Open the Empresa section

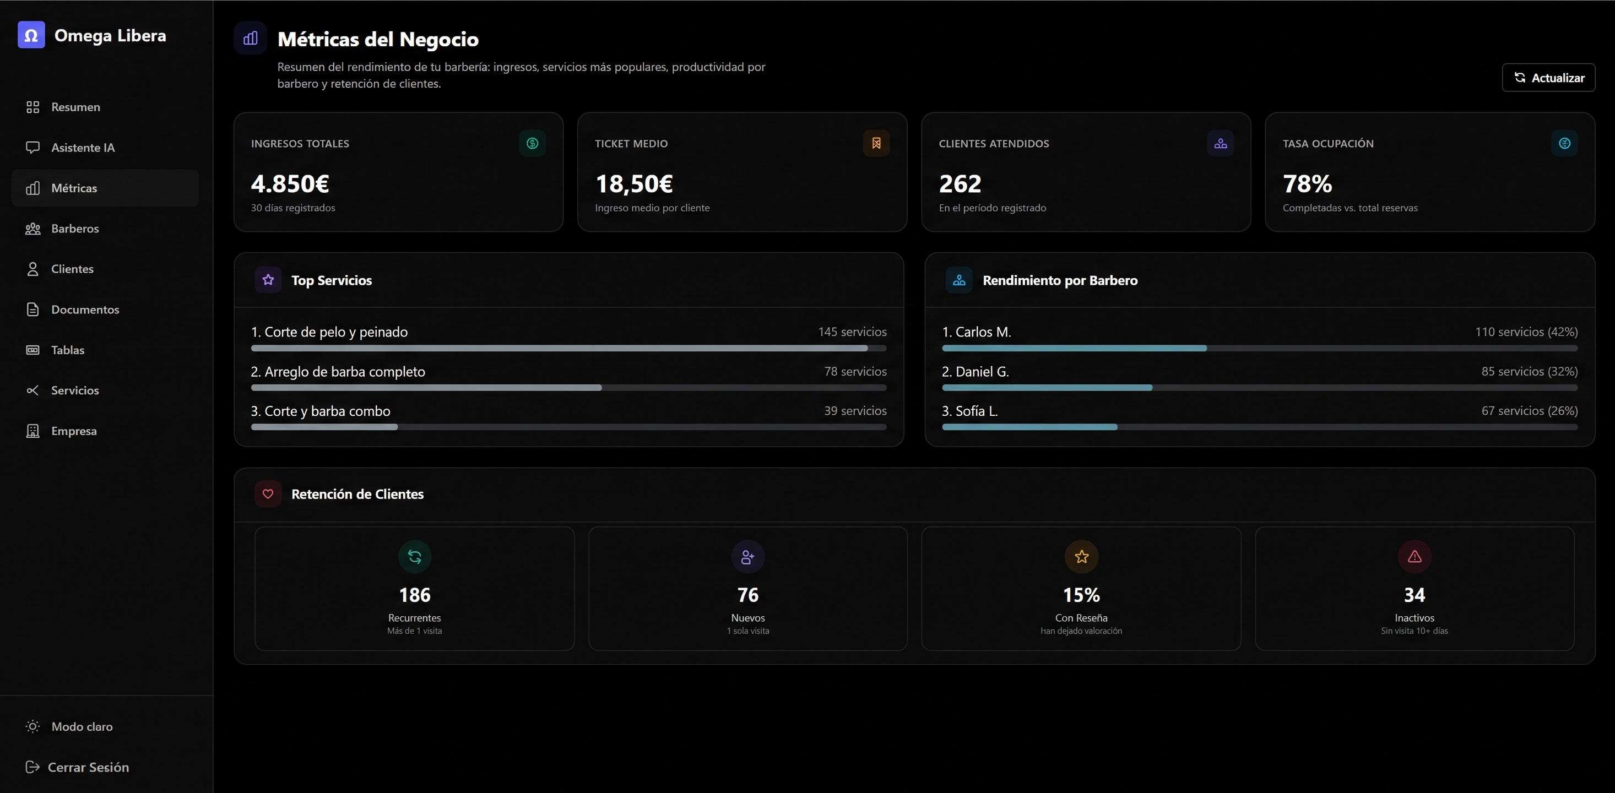105,431
